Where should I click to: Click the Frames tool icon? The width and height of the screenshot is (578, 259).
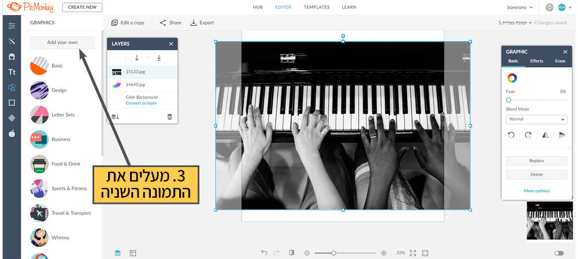pyautogui.click(x=12, y=103)
